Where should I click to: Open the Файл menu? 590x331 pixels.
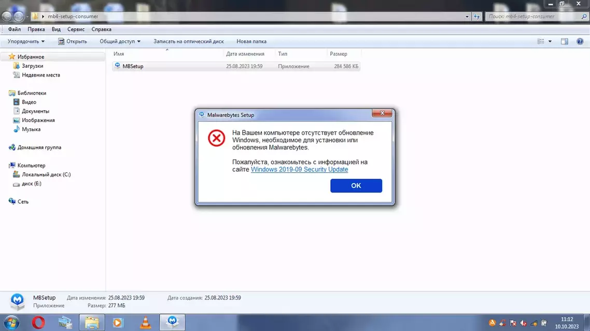pos(15,29)
